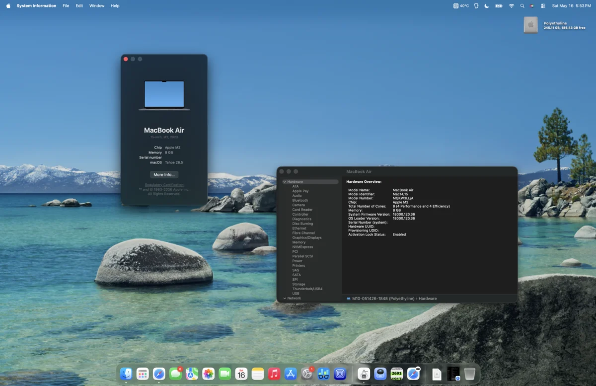The image size is (596, 386).
Task: Select Bluetooth in the sidebar
Action: coord(300,200)
